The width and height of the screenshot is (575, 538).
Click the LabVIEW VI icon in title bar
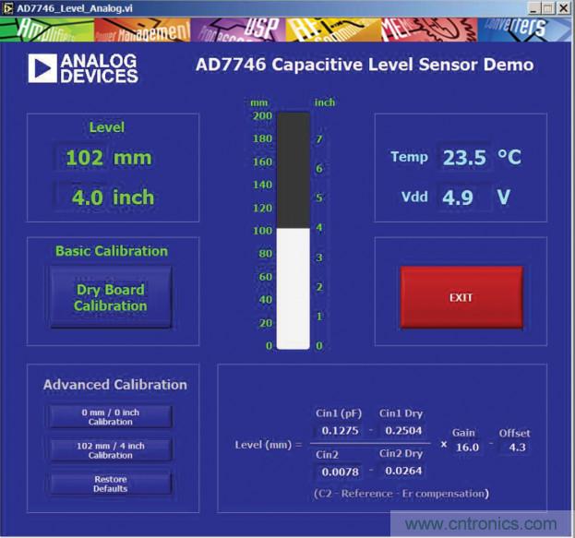pyautogui.click(x=8, y=7)
